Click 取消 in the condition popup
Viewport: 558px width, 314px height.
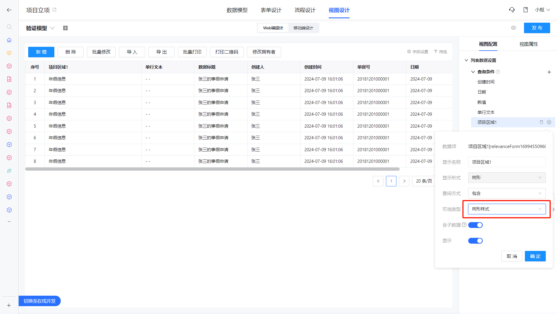point(512,256)
